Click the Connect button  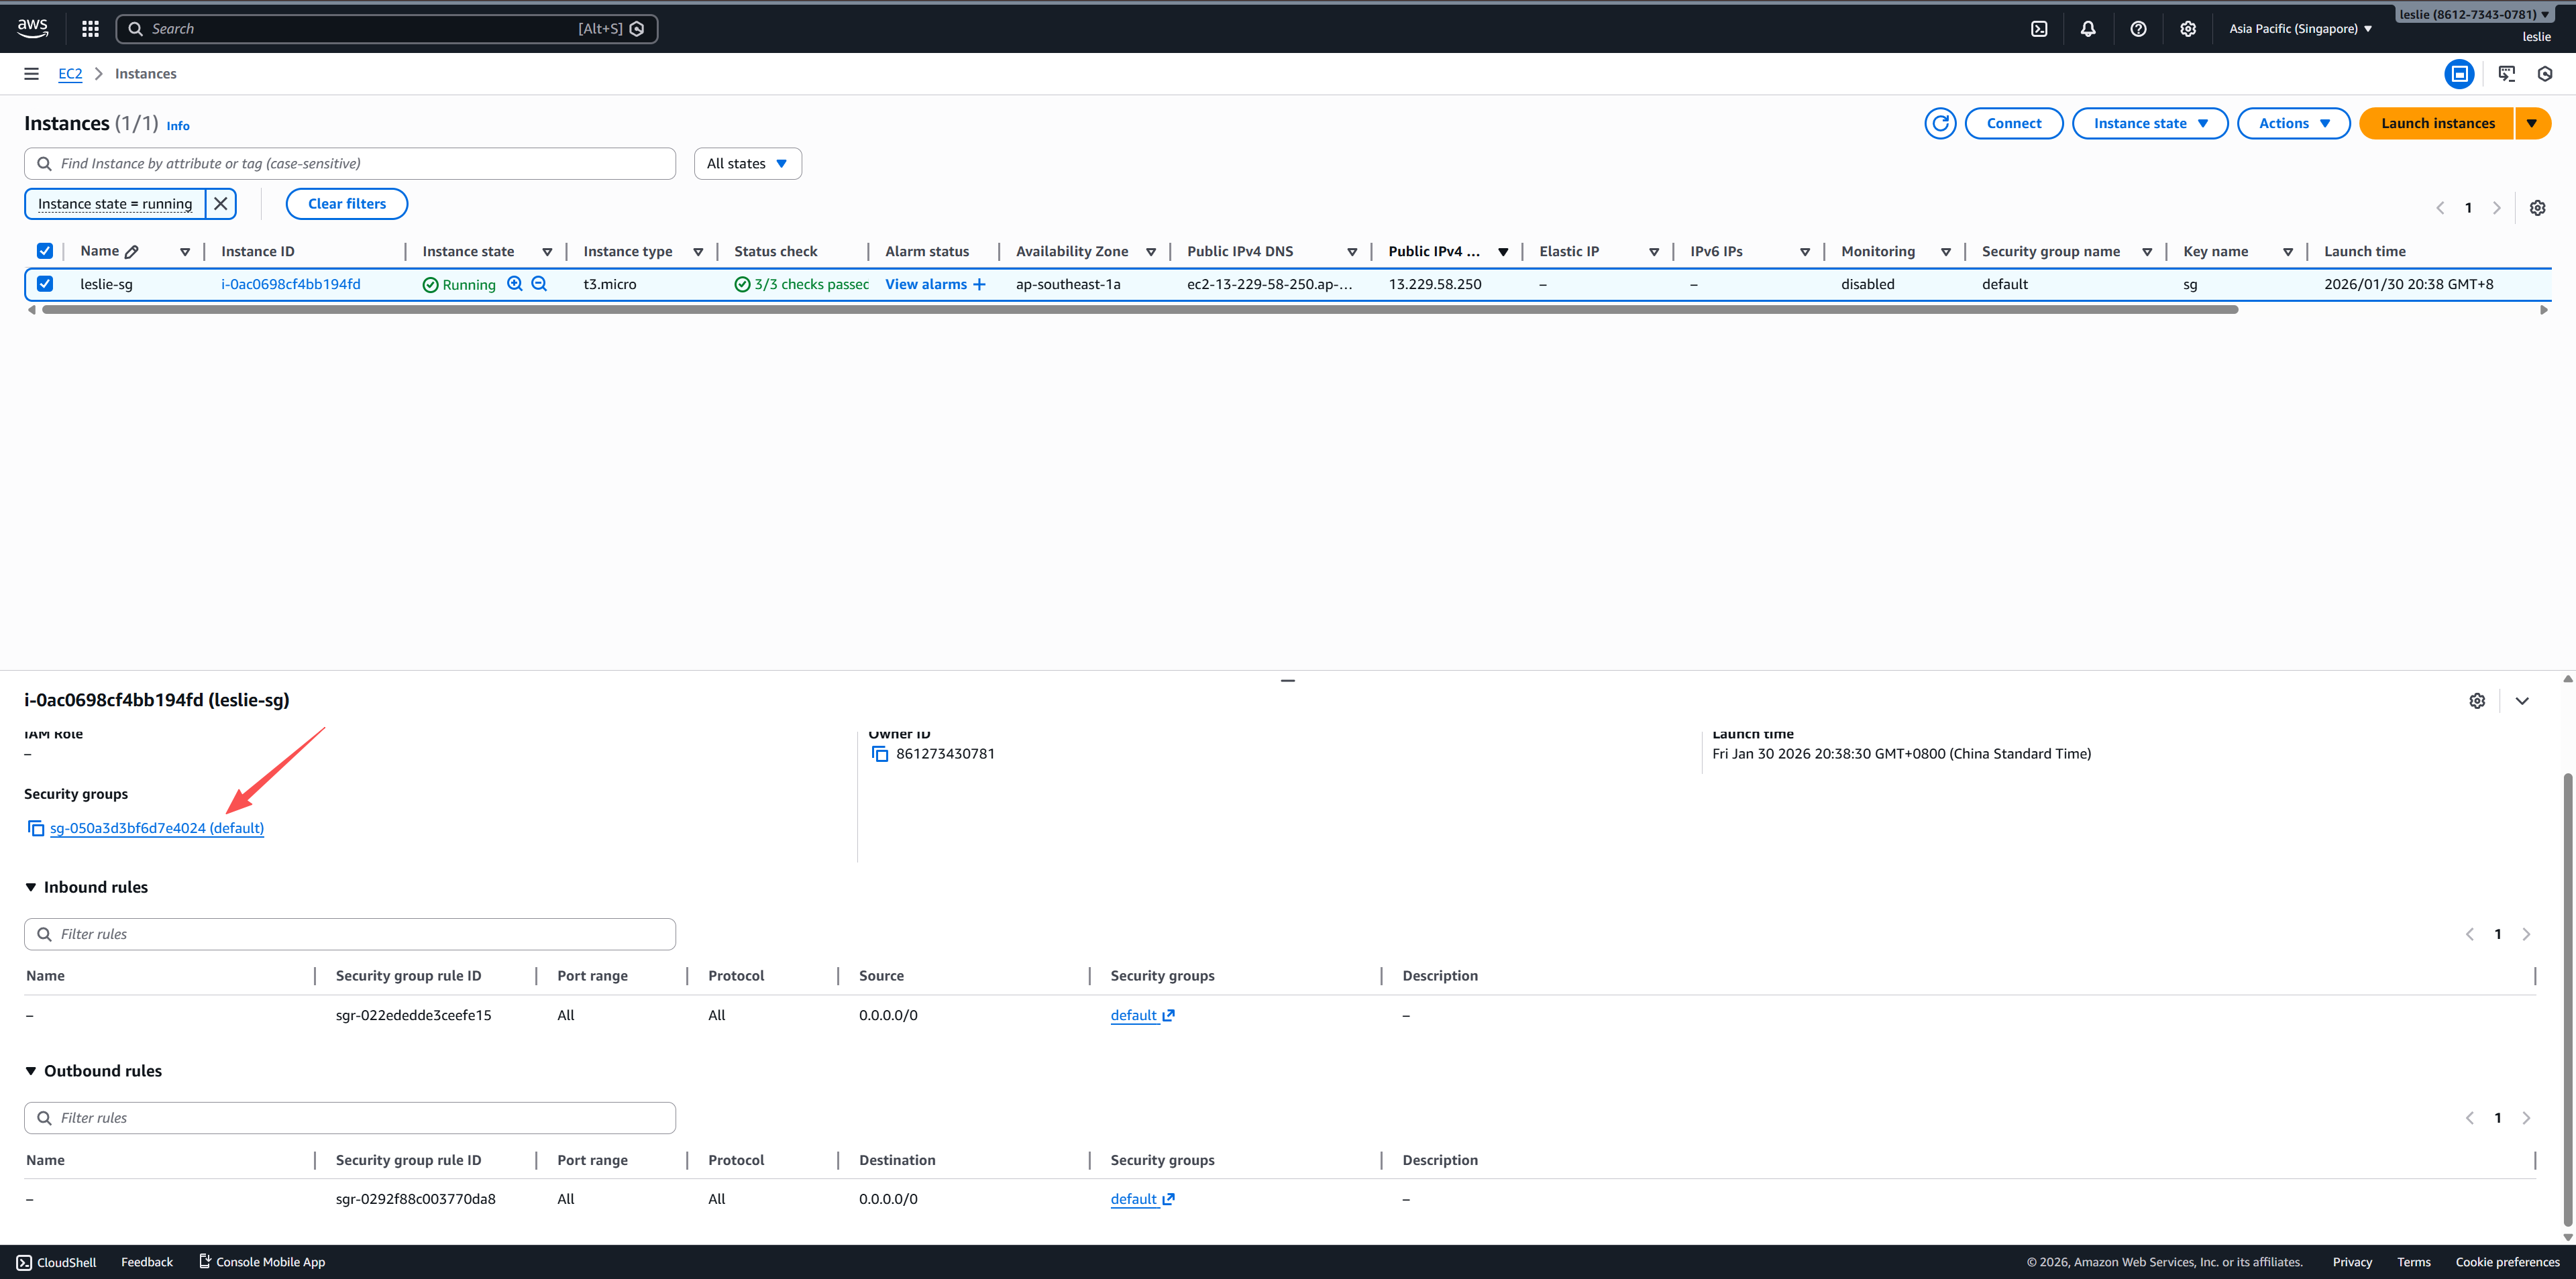[x=2013, y=123]
